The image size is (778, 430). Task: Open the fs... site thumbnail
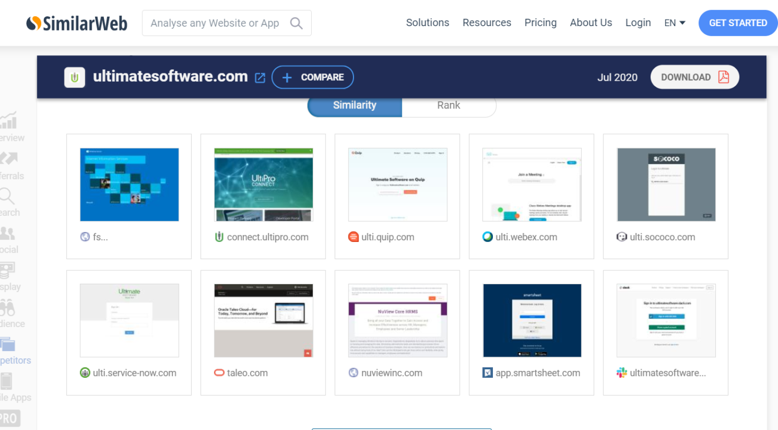click(129, 185)
